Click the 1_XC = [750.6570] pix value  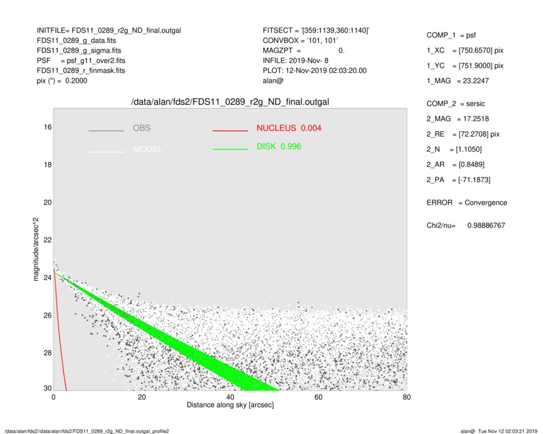465,50
